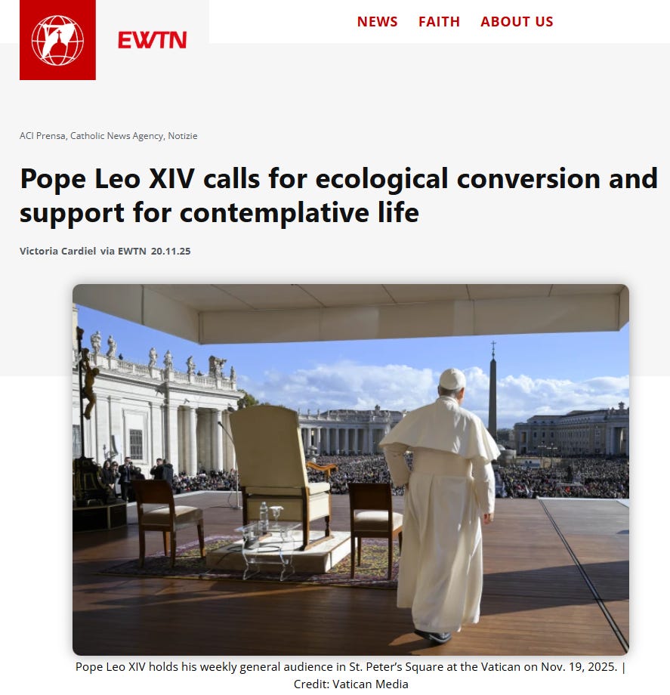Screen dimensions: 670x695
Task: Open the NEWS menu
Action: pyautogui.click(x=377, y=22)
